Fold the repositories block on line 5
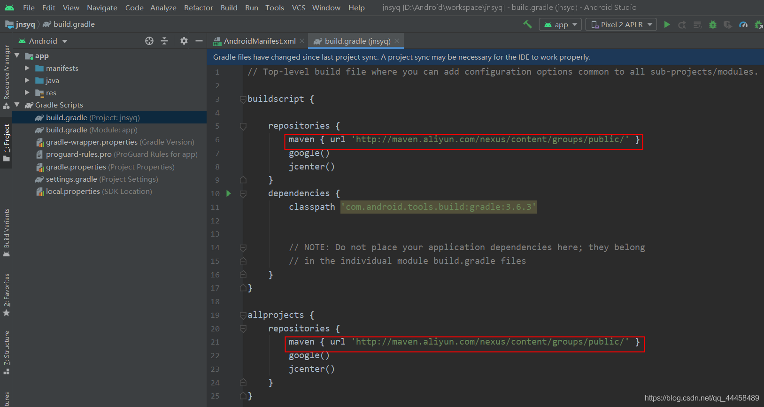 tap(243, 126)
